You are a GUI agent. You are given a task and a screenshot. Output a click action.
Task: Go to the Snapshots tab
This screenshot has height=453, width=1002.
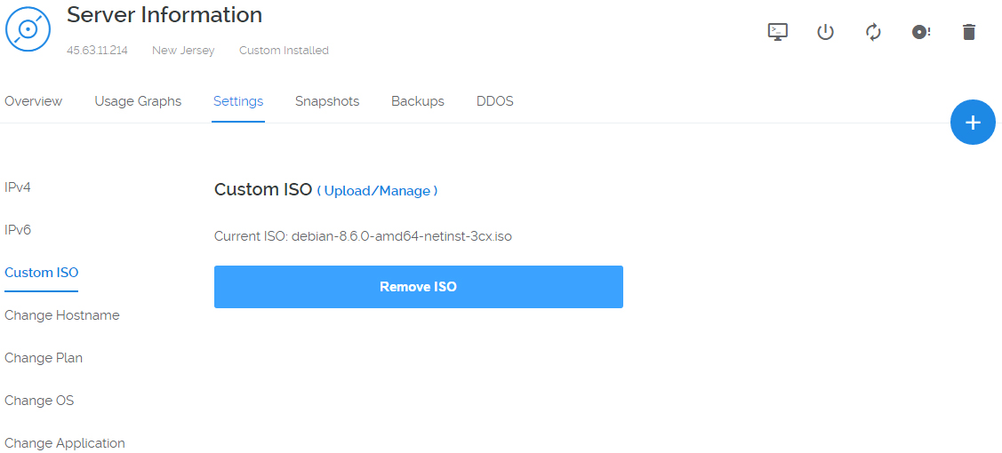(x=327, y=101)
